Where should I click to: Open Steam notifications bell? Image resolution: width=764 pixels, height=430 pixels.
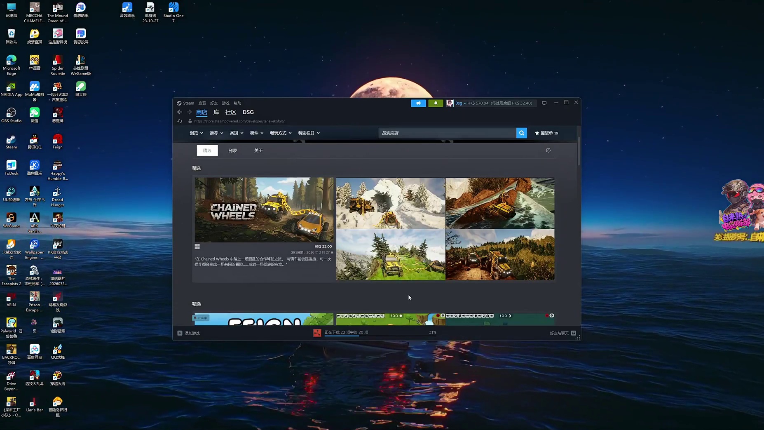click(x=436, y=103)
